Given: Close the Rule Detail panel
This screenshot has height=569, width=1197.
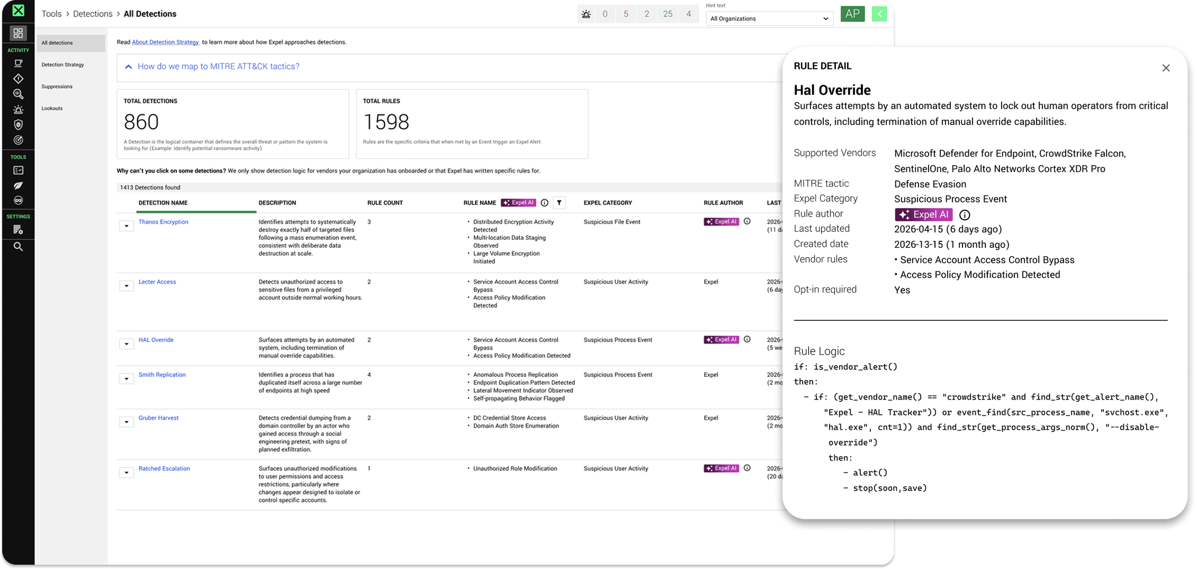Looking at the screenshot, I should click(1166, 68).
